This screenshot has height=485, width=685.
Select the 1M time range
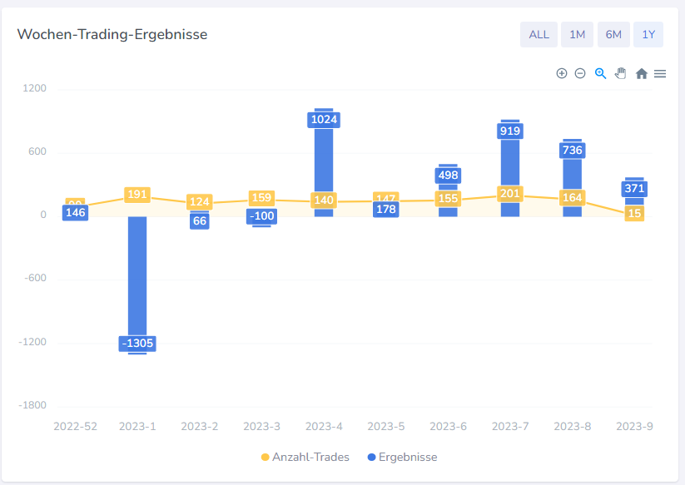point(577,34)
